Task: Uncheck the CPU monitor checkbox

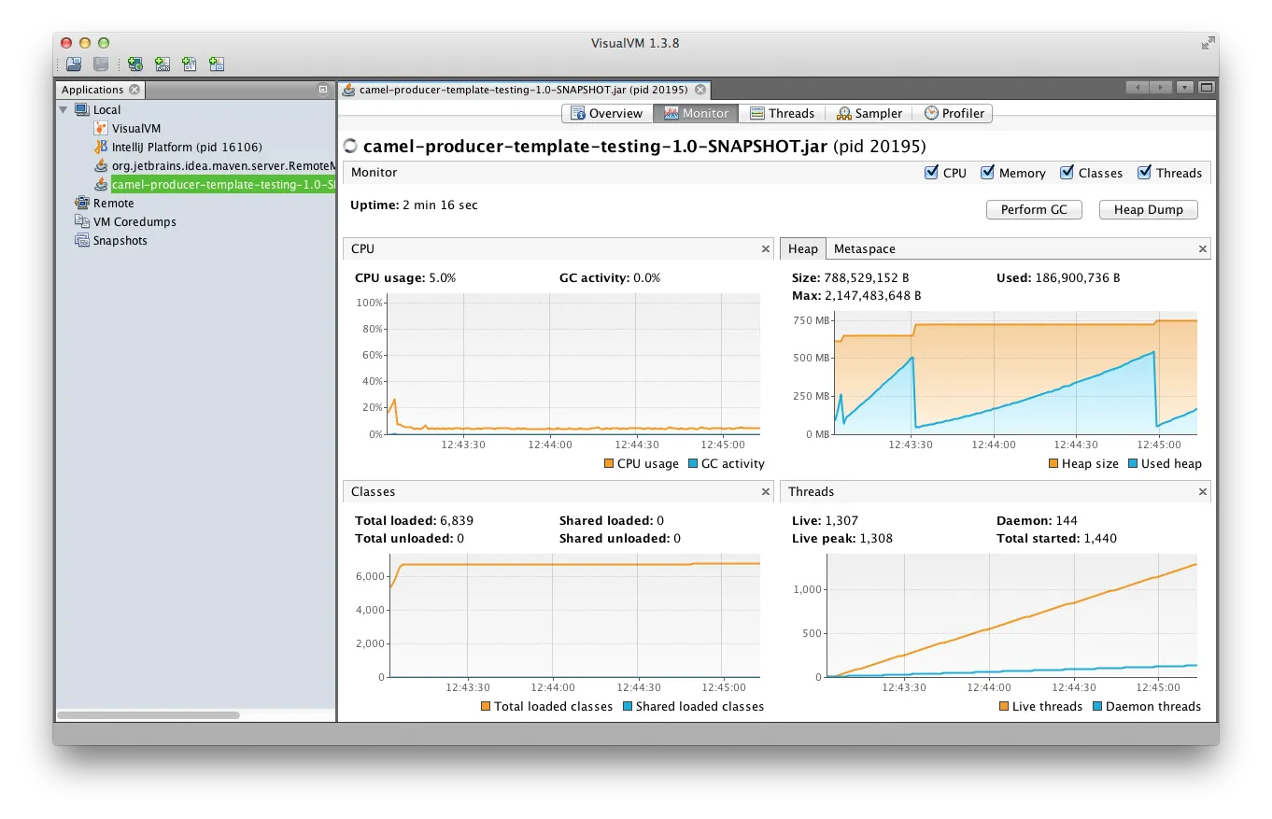Action: tap(931, 173)
